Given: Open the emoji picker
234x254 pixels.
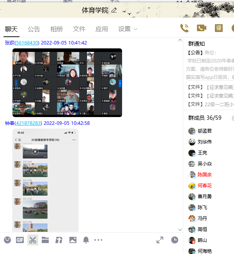Looking at the screenshot, I should tap(7, 240).
